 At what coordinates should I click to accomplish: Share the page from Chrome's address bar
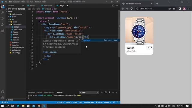pyautogui.click(x=169, y=9)
